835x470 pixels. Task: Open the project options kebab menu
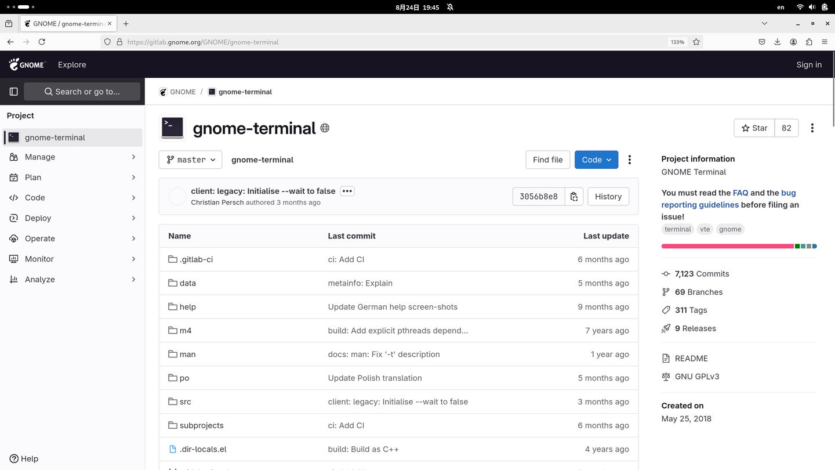[812, 128]
